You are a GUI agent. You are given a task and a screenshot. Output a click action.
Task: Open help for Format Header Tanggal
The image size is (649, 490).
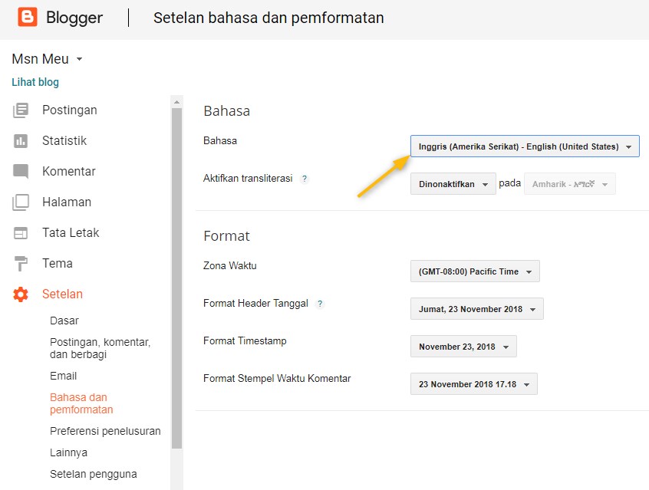point(320,303)
